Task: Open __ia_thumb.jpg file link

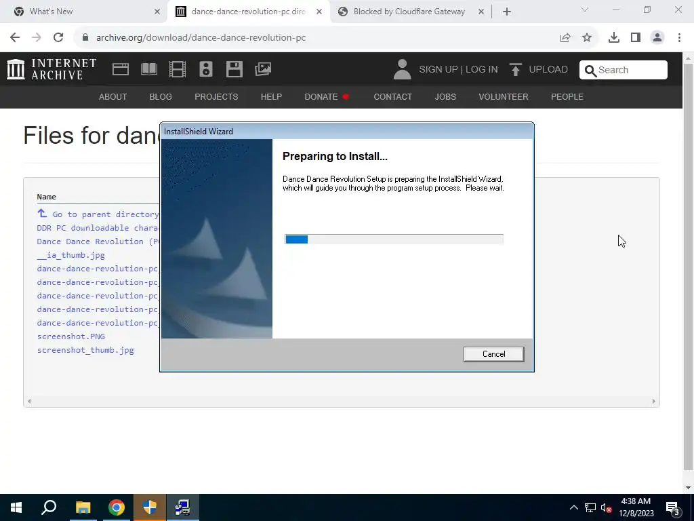Action: click(71, 255)
